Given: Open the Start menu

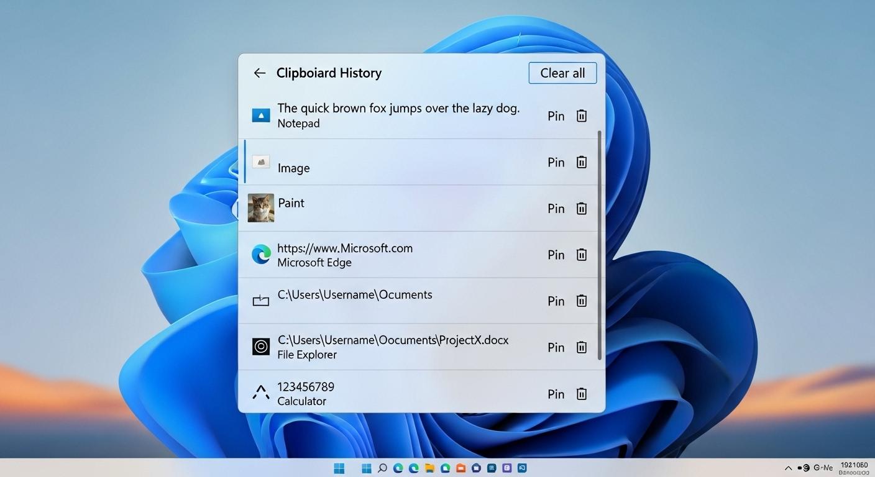Looking at the screenshot, I should (x=339, y=468).
